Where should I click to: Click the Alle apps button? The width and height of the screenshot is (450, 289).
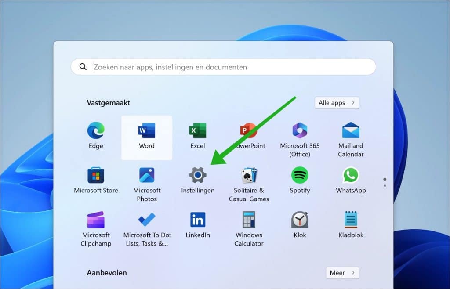[337, 103]
